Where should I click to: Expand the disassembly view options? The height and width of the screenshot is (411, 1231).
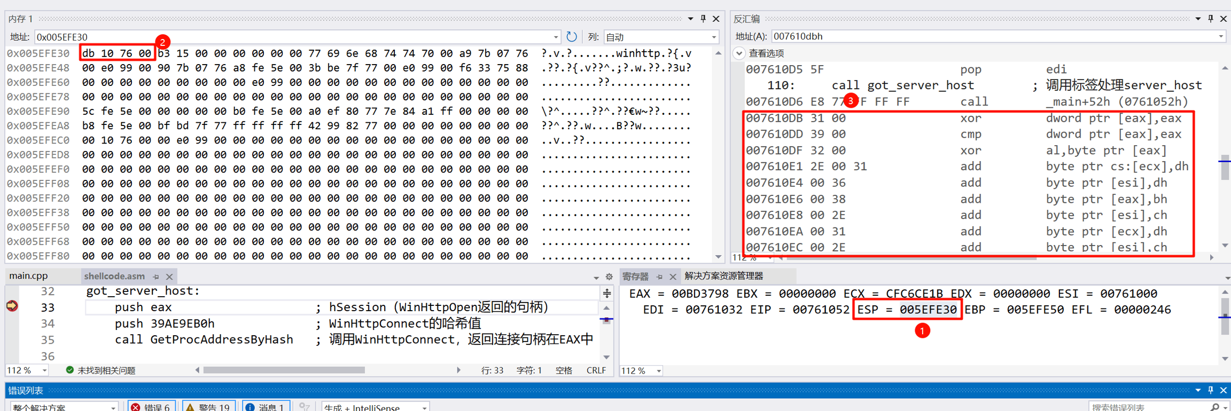click(739, 53)
